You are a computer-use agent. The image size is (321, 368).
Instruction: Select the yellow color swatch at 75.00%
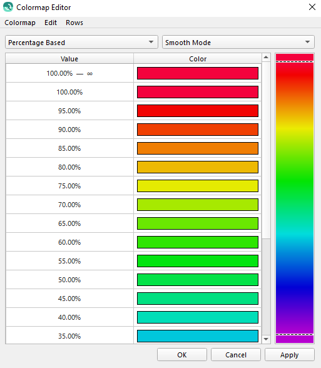tap(198, 186)
